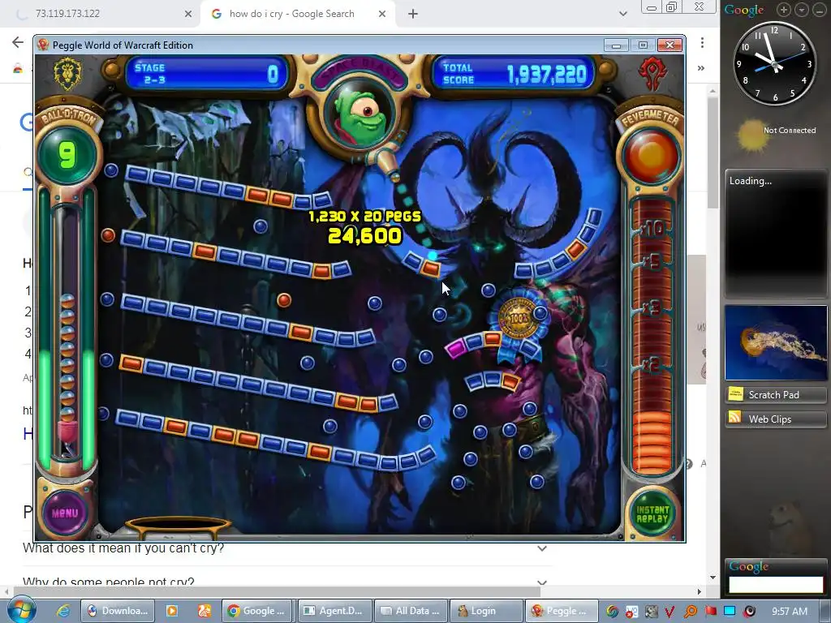This screenshot has width=831, height=623.
Task: Click the sidebar Google search box
Action: tap(776, 585)
